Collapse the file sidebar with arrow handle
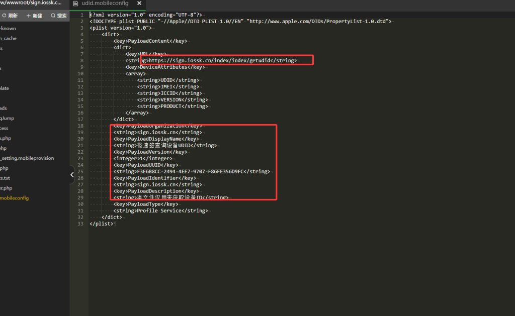This screenshot has width=515, height=316. pyautogui.click(x=72, y=174)
